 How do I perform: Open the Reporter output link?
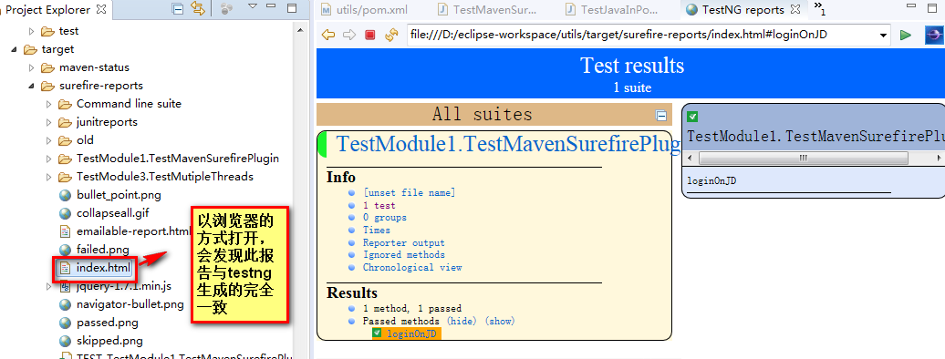pos(404,242)
